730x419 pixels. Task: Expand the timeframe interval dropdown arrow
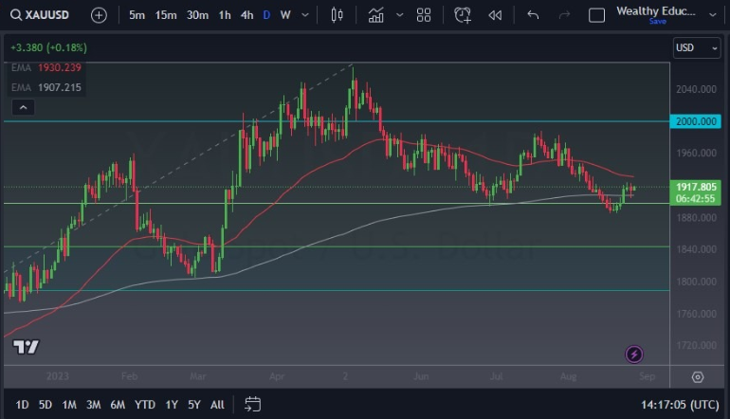coord(304,15)
